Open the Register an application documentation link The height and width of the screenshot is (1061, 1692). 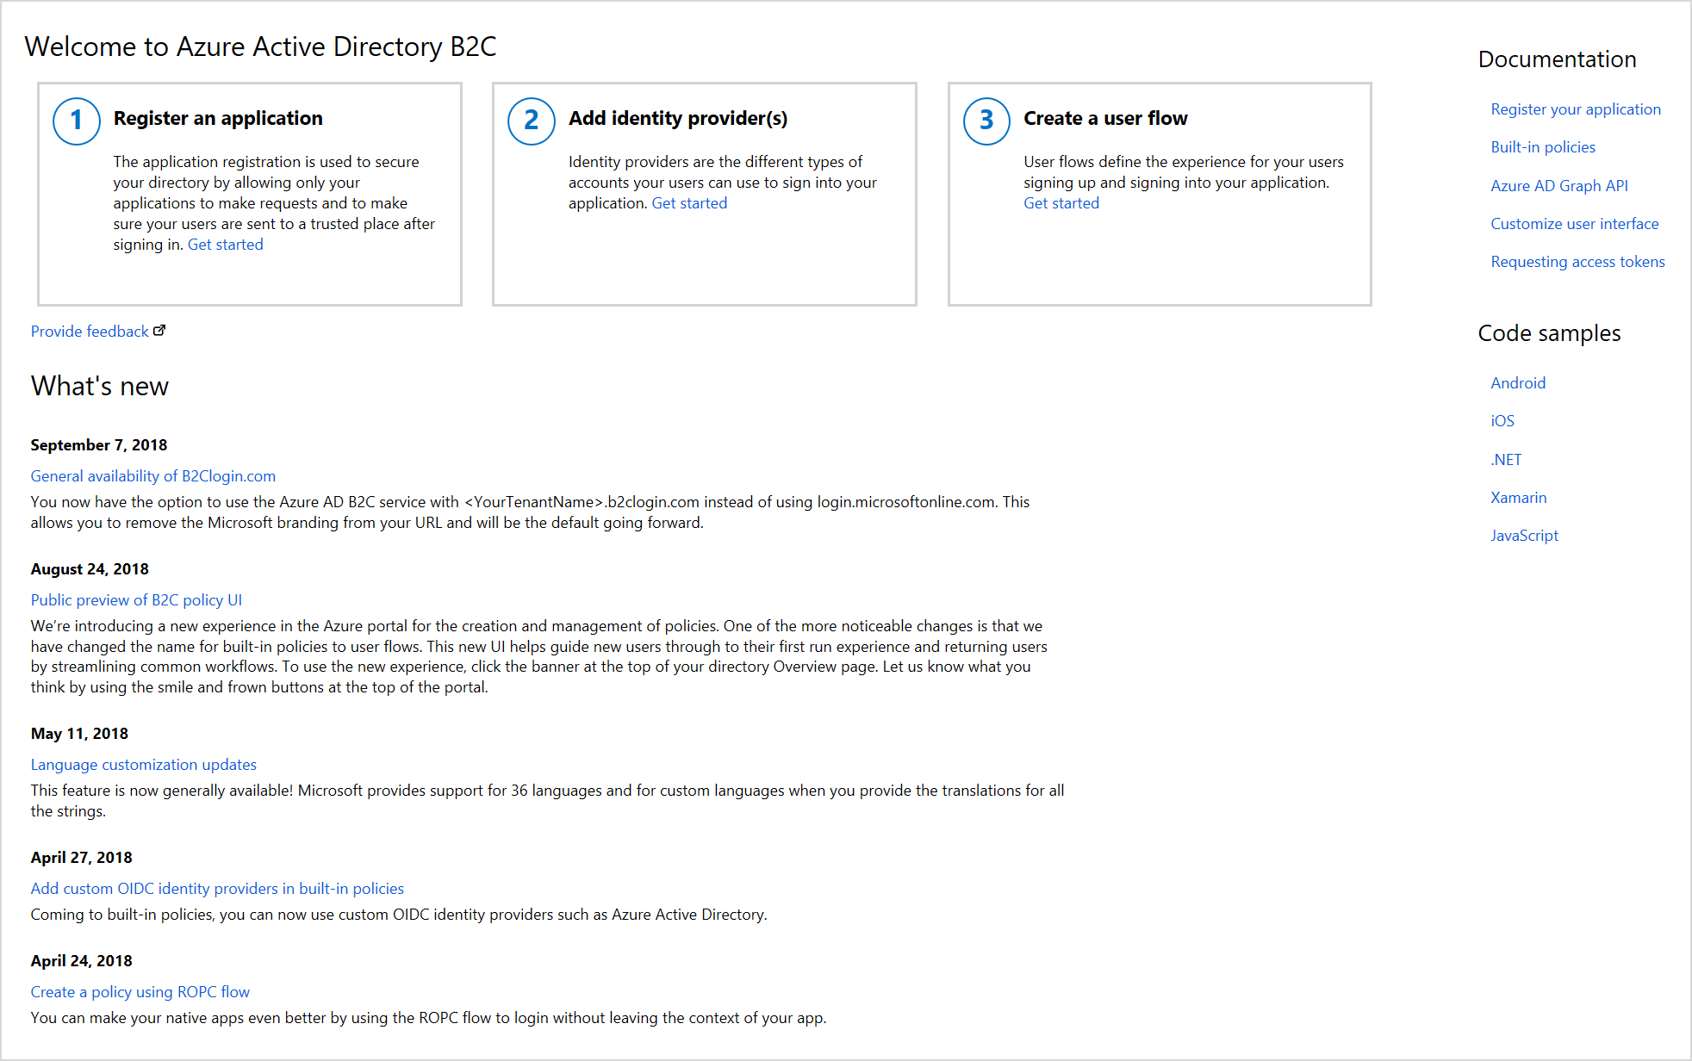pos(1576,109)
